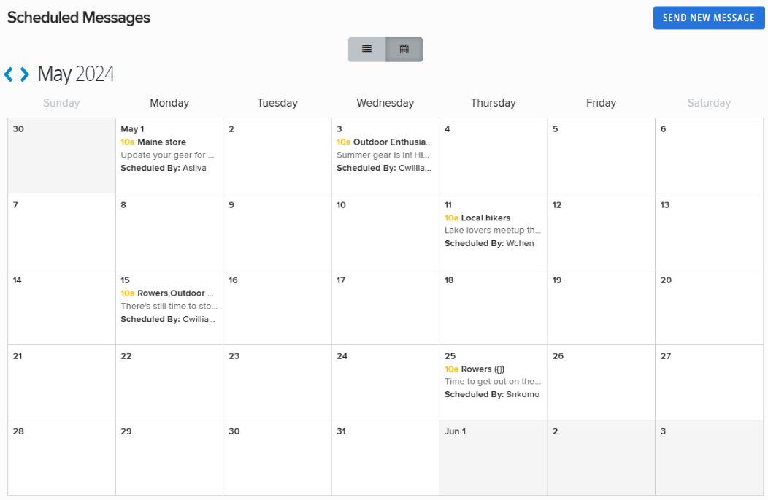This screenshot has width=768, height=500.
Task: Click the previous month chevron arrow
Action: (x=9, y=74)
